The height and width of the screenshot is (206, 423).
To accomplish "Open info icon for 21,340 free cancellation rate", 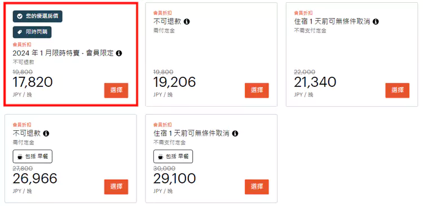I will (376, 21).
